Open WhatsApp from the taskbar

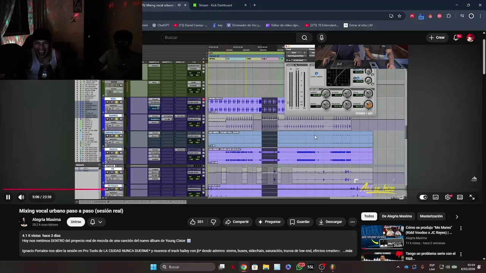[x=300, y=267]
